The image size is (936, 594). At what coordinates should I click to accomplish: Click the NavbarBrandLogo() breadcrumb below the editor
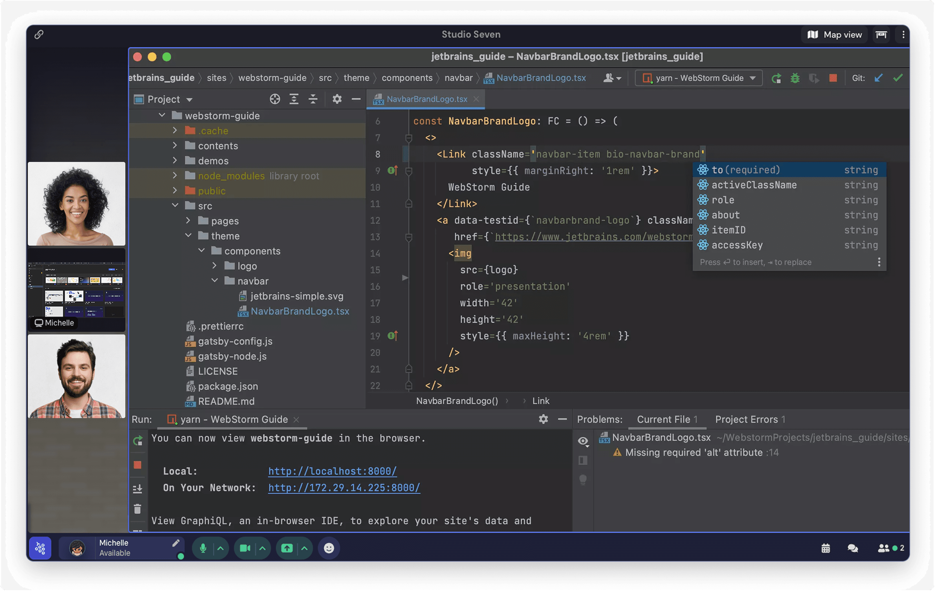457,401
